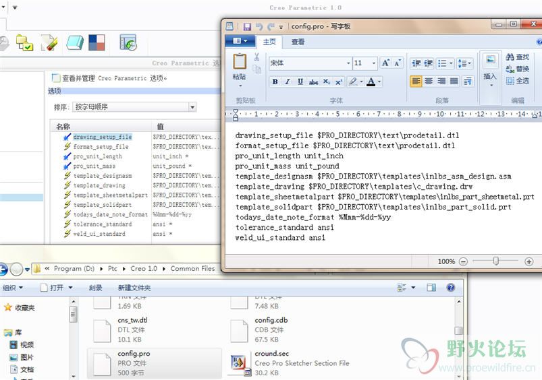This screenshot has width=542, height=380.
Task: Switch to the 查看 ribbon tab
Action: [x=298, y=42]
